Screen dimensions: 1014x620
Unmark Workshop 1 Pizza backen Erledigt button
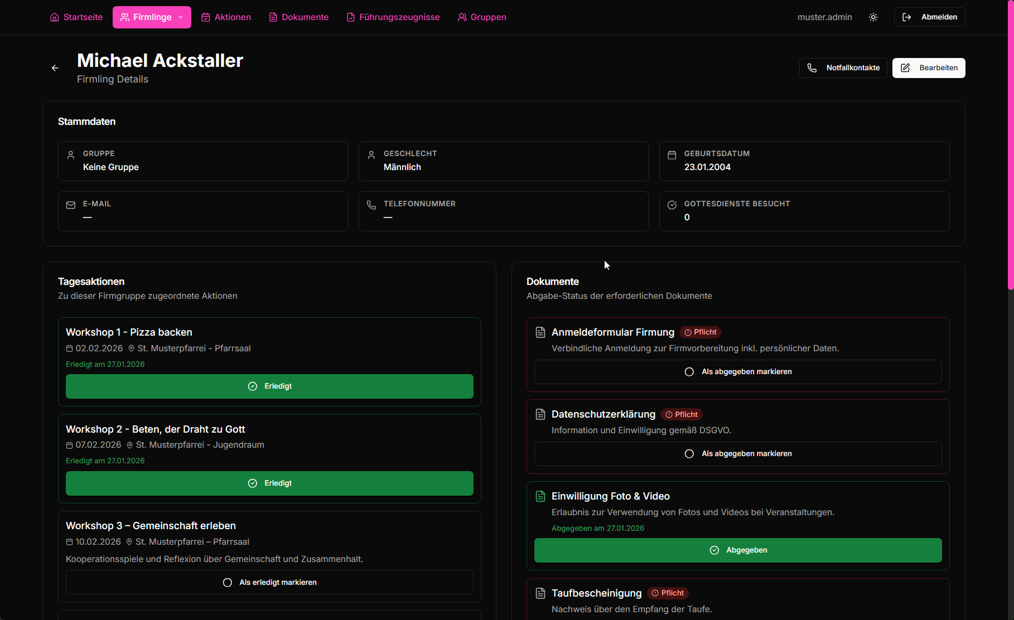point(269,386)
